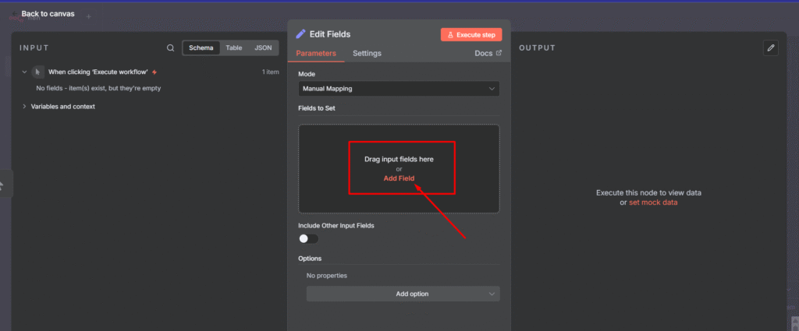Viewport: 799px width, 331px height.
Task: Click the cursor trigger node icon
Action: [x=38, y=72]
